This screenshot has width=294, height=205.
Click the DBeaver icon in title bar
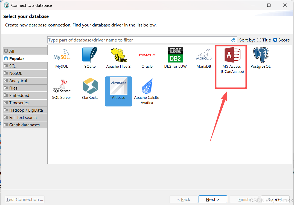[x=7, y=5]
